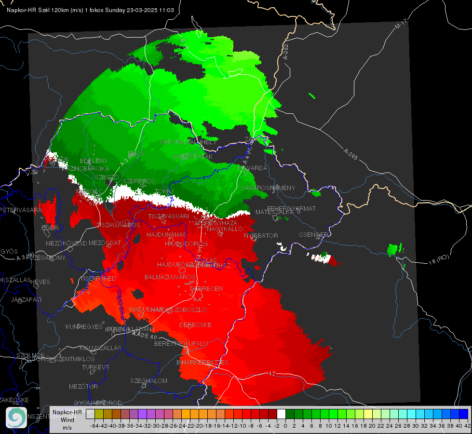472x434 pixels.
Task: Click the NAGYKALLO town label
Action: 225,229
